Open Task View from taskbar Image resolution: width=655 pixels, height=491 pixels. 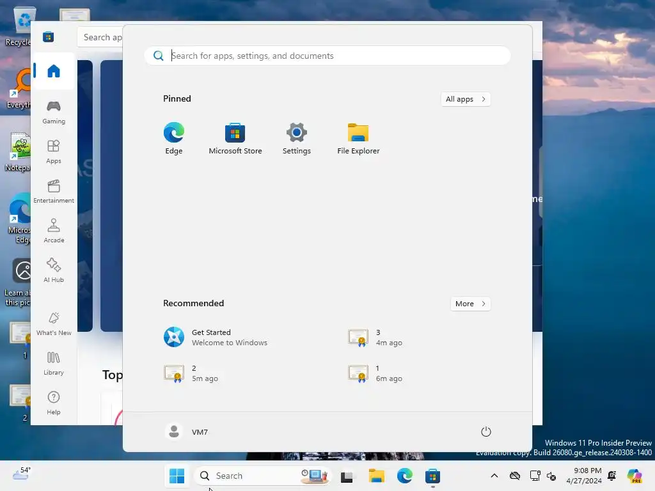pos(347,476)
